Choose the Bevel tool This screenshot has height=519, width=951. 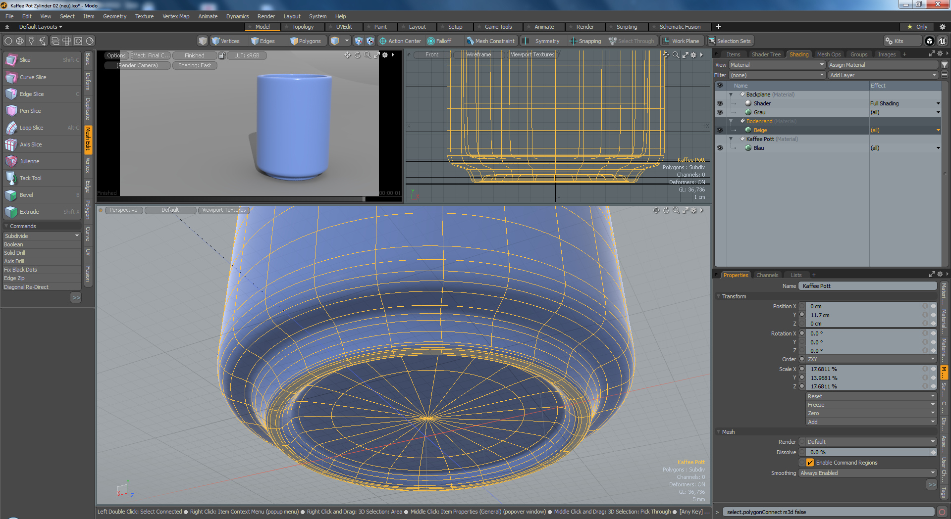(26, 195)
